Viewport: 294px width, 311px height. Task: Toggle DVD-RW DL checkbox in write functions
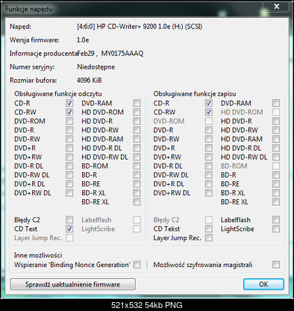(209, 175)
